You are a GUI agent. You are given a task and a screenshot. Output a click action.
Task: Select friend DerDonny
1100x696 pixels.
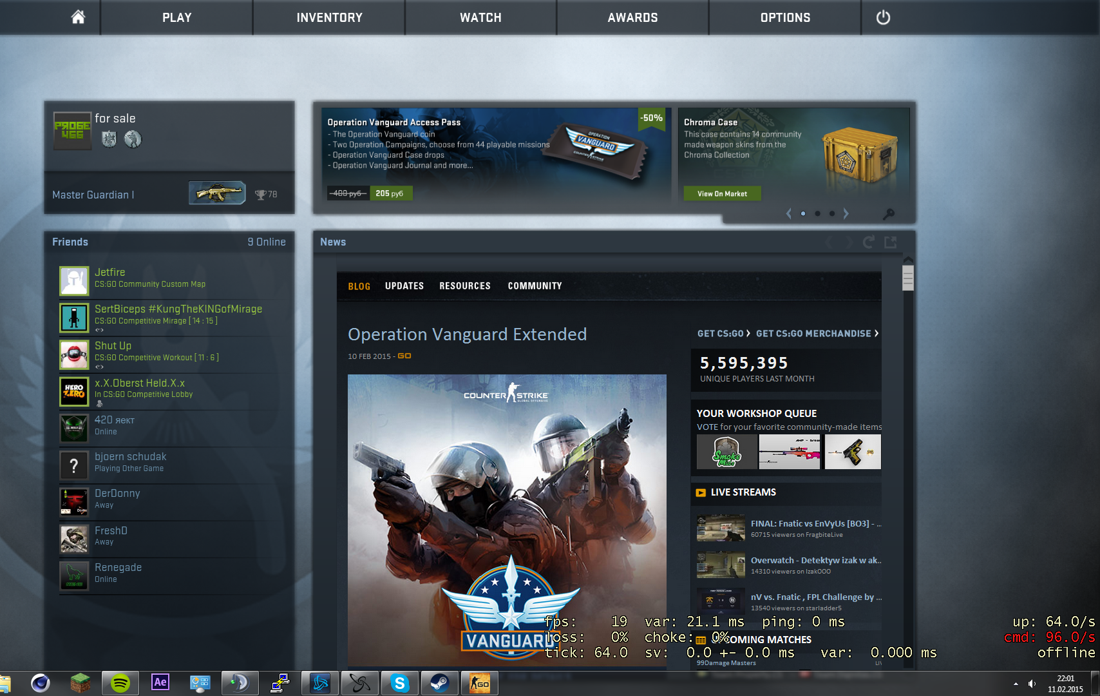pos(172,501)
